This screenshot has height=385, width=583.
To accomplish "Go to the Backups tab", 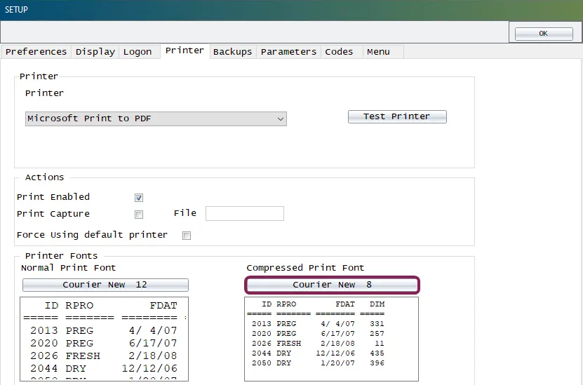I will (232, 52).
